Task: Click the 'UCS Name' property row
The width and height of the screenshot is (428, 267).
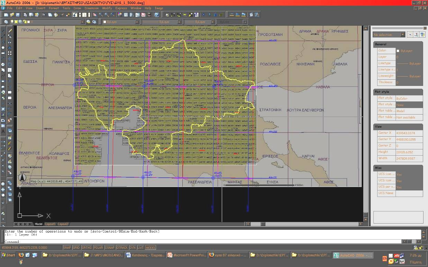Action: point(400,193)
